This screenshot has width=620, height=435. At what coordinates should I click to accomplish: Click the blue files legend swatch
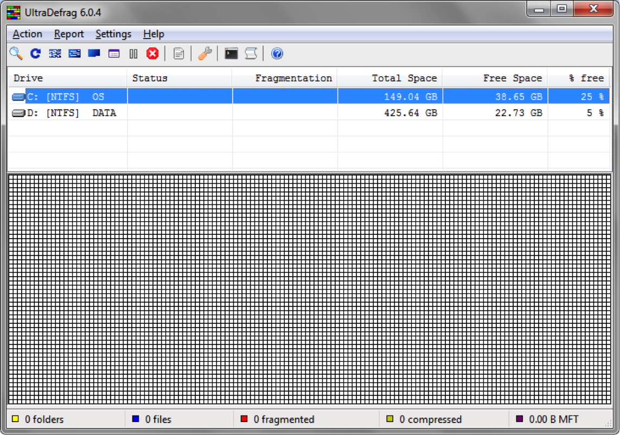pyautogui.click(x=136, y=419)
